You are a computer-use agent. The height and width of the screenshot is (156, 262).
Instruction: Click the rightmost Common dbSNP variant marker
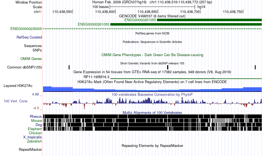(x=255, y=67)
